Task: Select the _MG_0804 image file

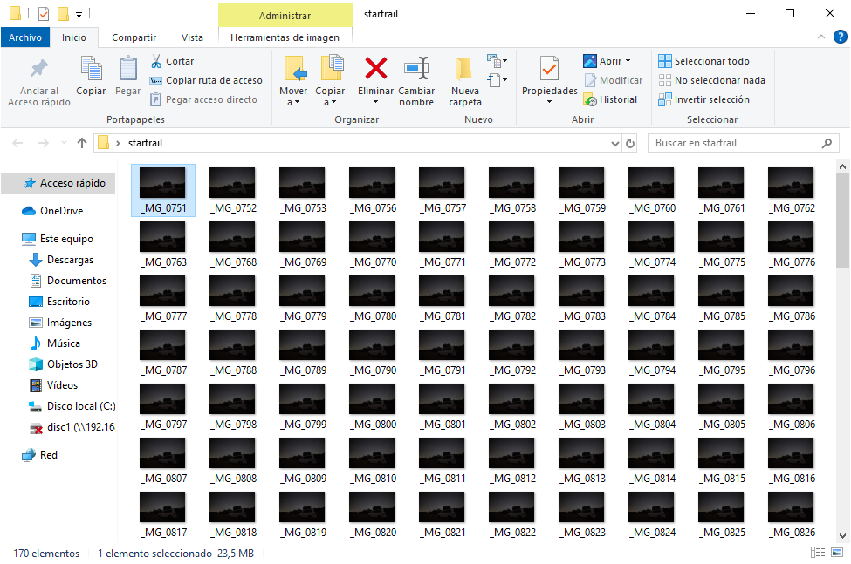Action: 652,406
